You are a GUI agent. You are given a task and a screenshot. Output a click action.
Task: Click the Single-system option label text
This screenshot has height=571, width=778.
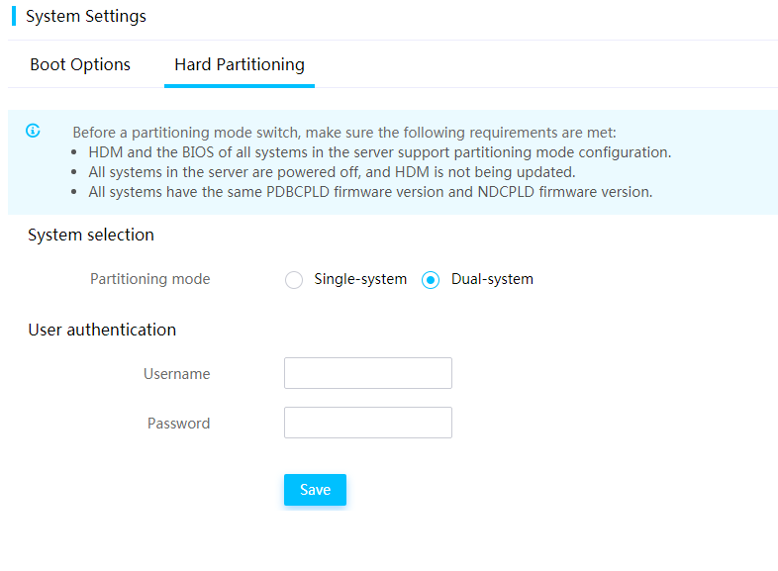click(360, 279)
